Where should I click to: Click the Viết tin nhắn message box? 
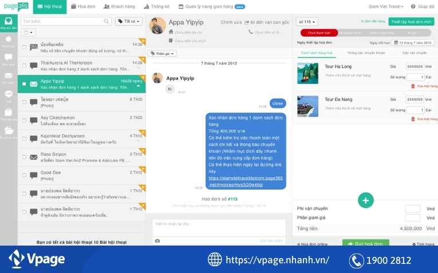pyautogui.click(x=219, y=227)
